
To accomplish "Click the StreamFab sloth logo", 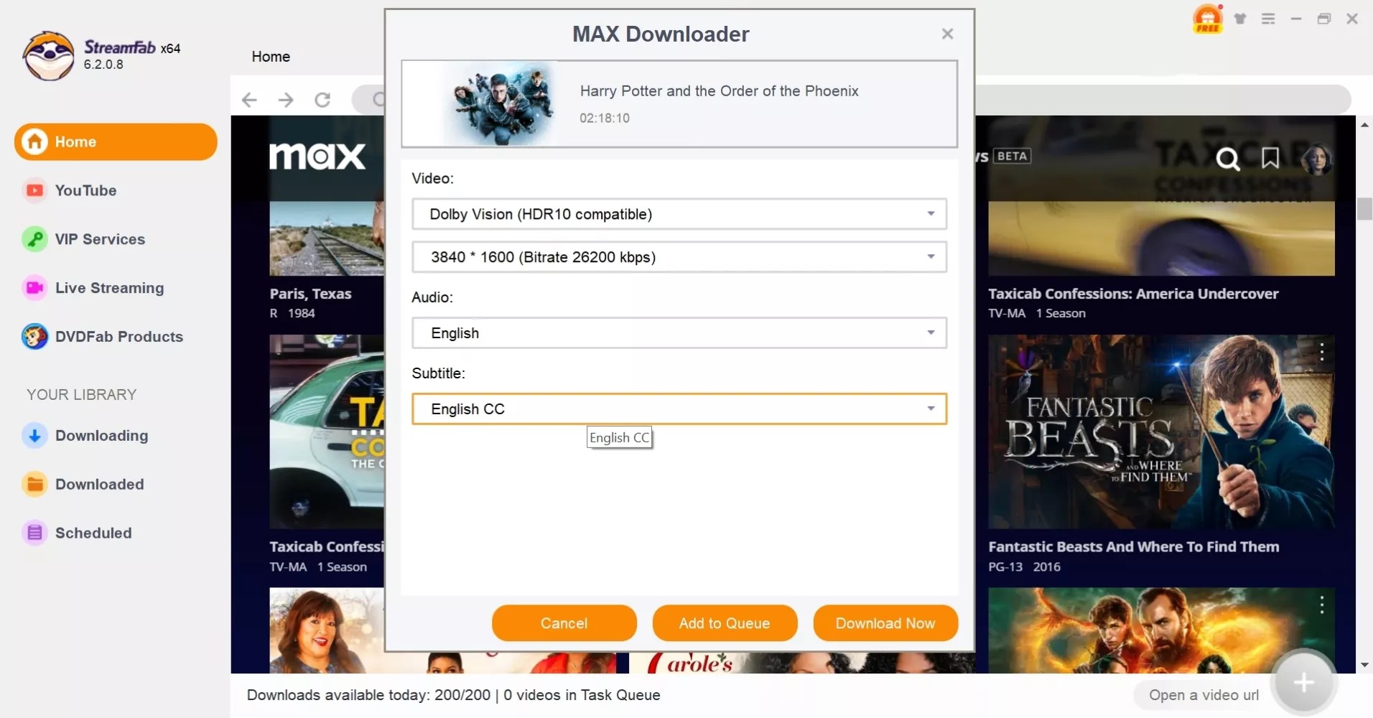I will [48, 55].
